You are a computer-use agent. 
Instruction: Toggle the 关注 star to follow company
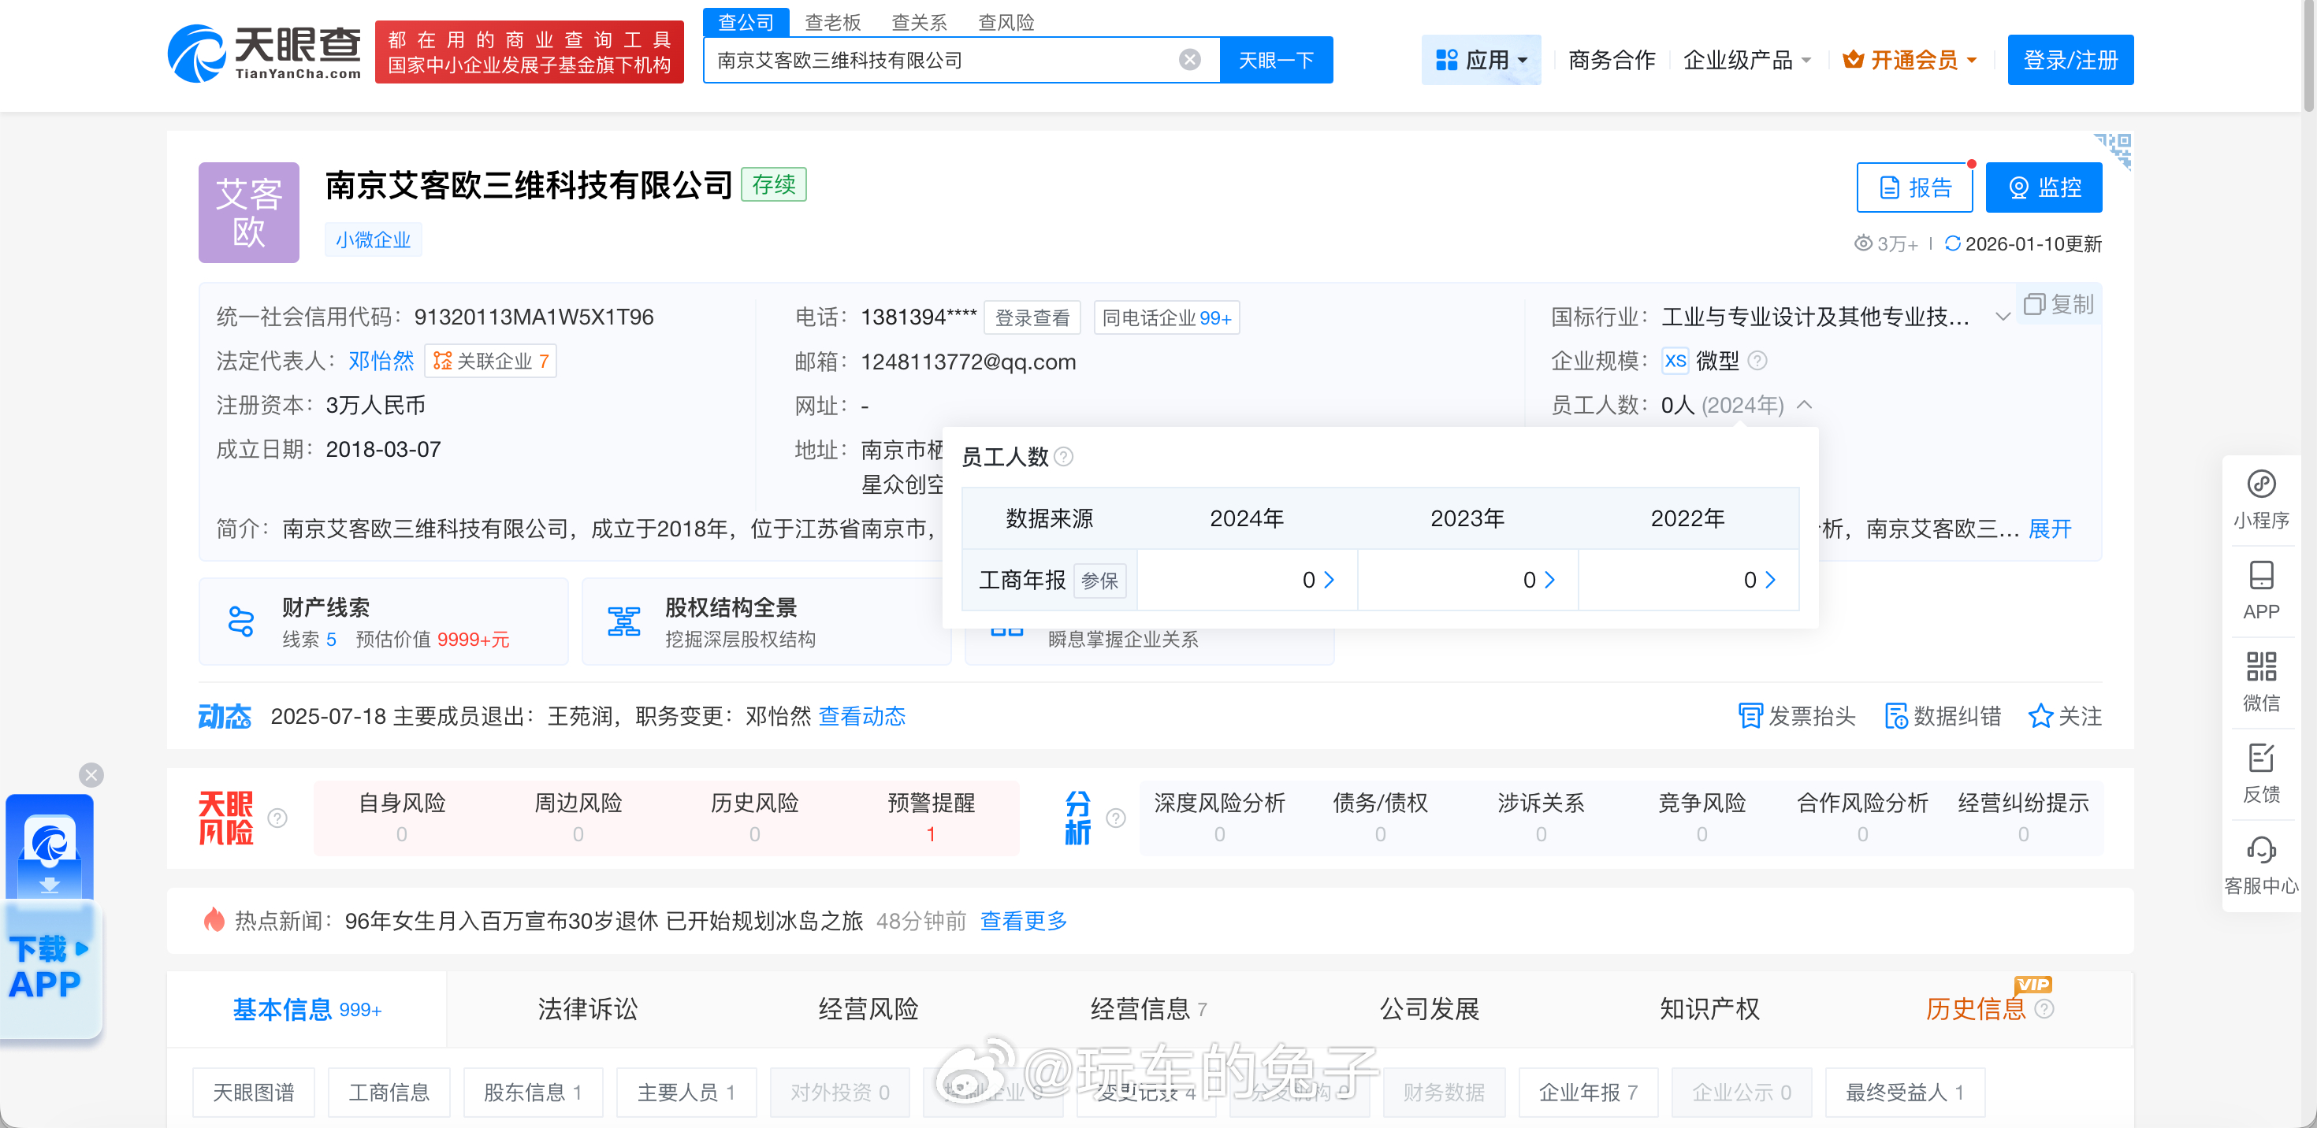click(2040, 715)
